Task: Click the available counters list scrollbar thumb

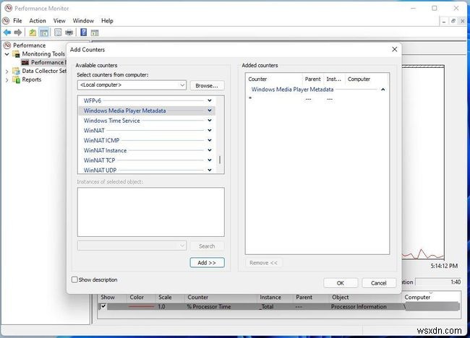Action: (220, 160)
